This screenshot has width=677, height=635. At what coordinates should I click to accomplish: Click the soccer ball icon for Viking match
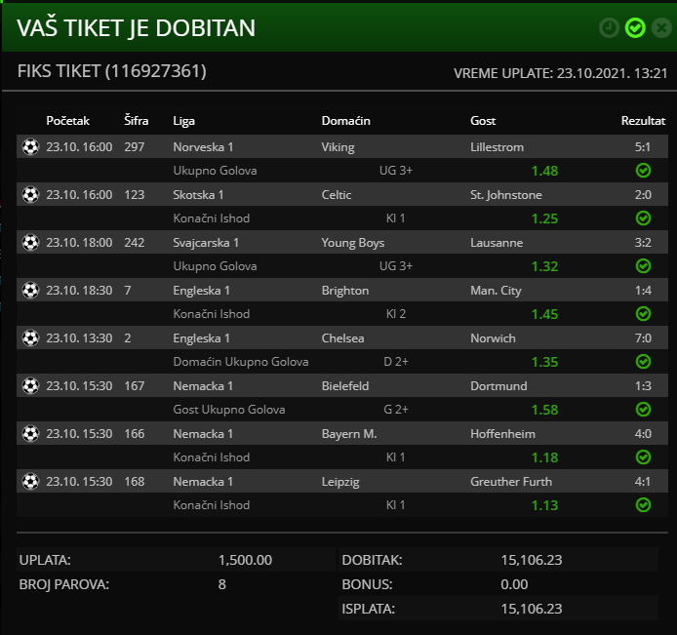click(30, 146)
